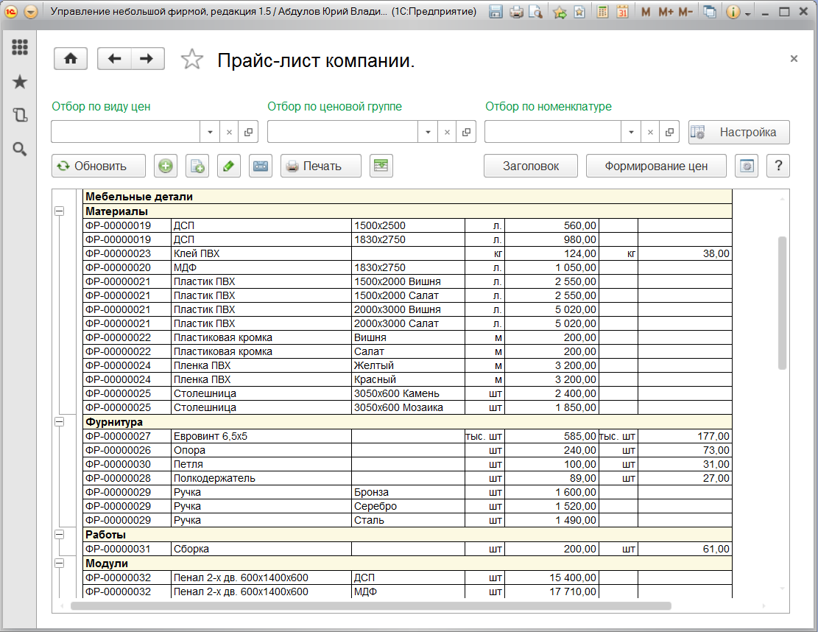
Task: Click the Формирование цен button
Action: 656,166
